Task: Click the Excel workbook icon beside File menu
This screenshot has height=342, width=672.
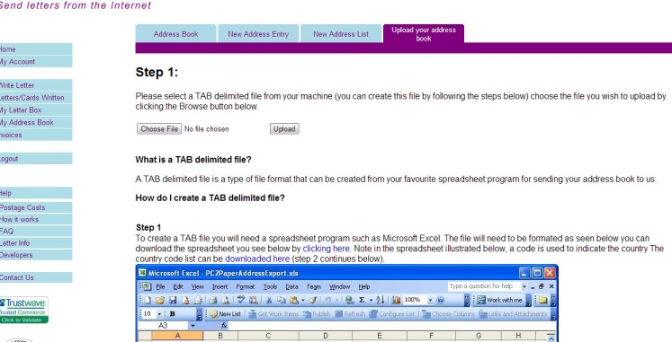Action: (x=147, y=285)
